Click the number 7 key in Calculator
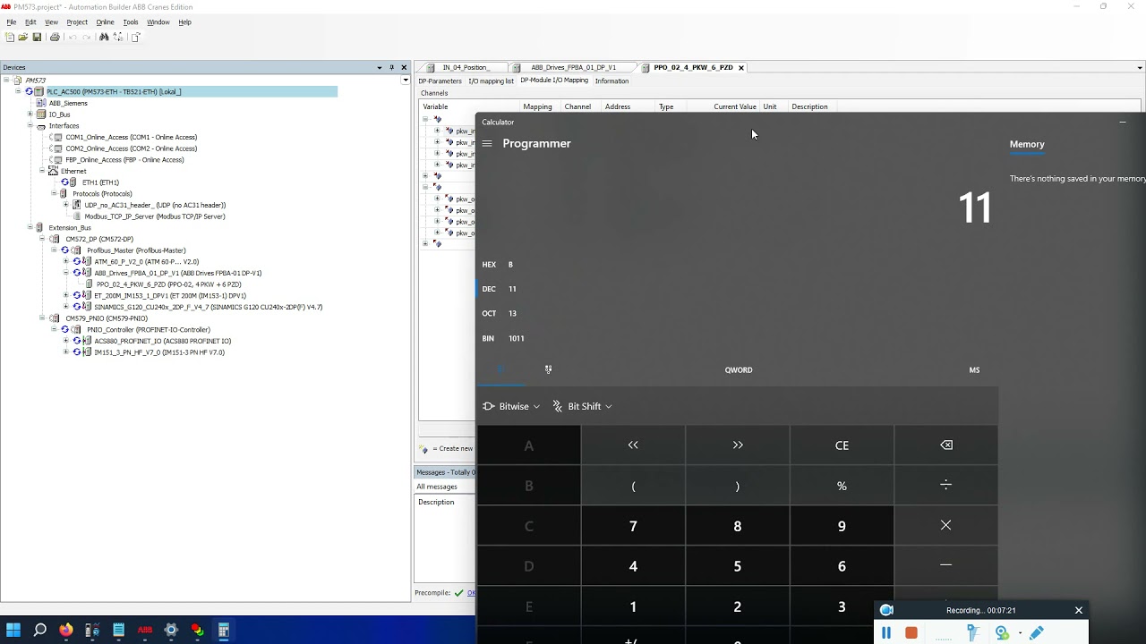This screenshot has width=1146, height=644. point(633,526)
